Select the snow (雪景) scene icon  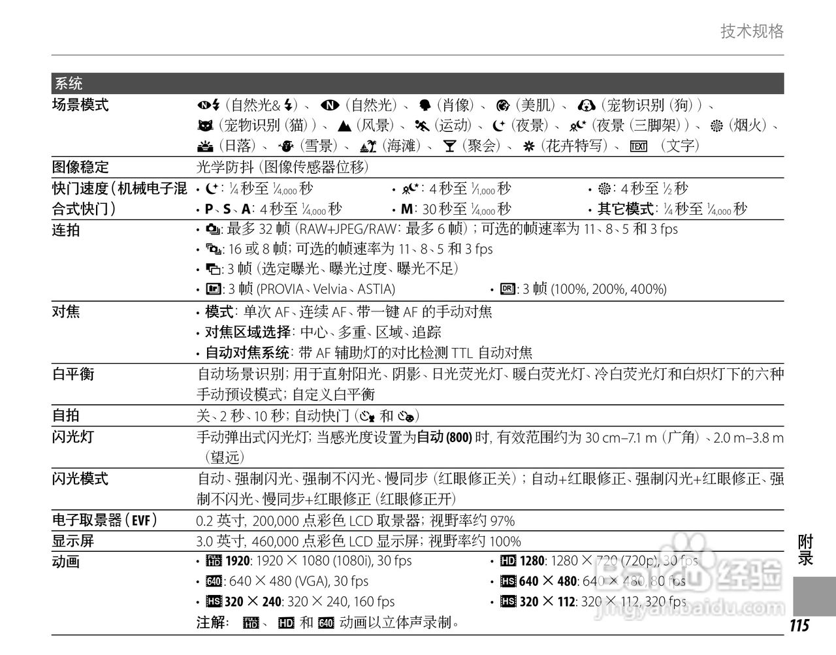point(286,146)
